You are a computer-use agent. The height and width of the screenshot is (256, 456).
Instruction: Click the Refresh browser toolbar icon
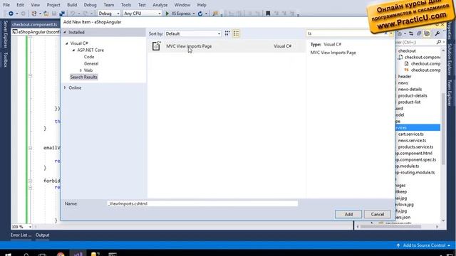click(200, 14)
